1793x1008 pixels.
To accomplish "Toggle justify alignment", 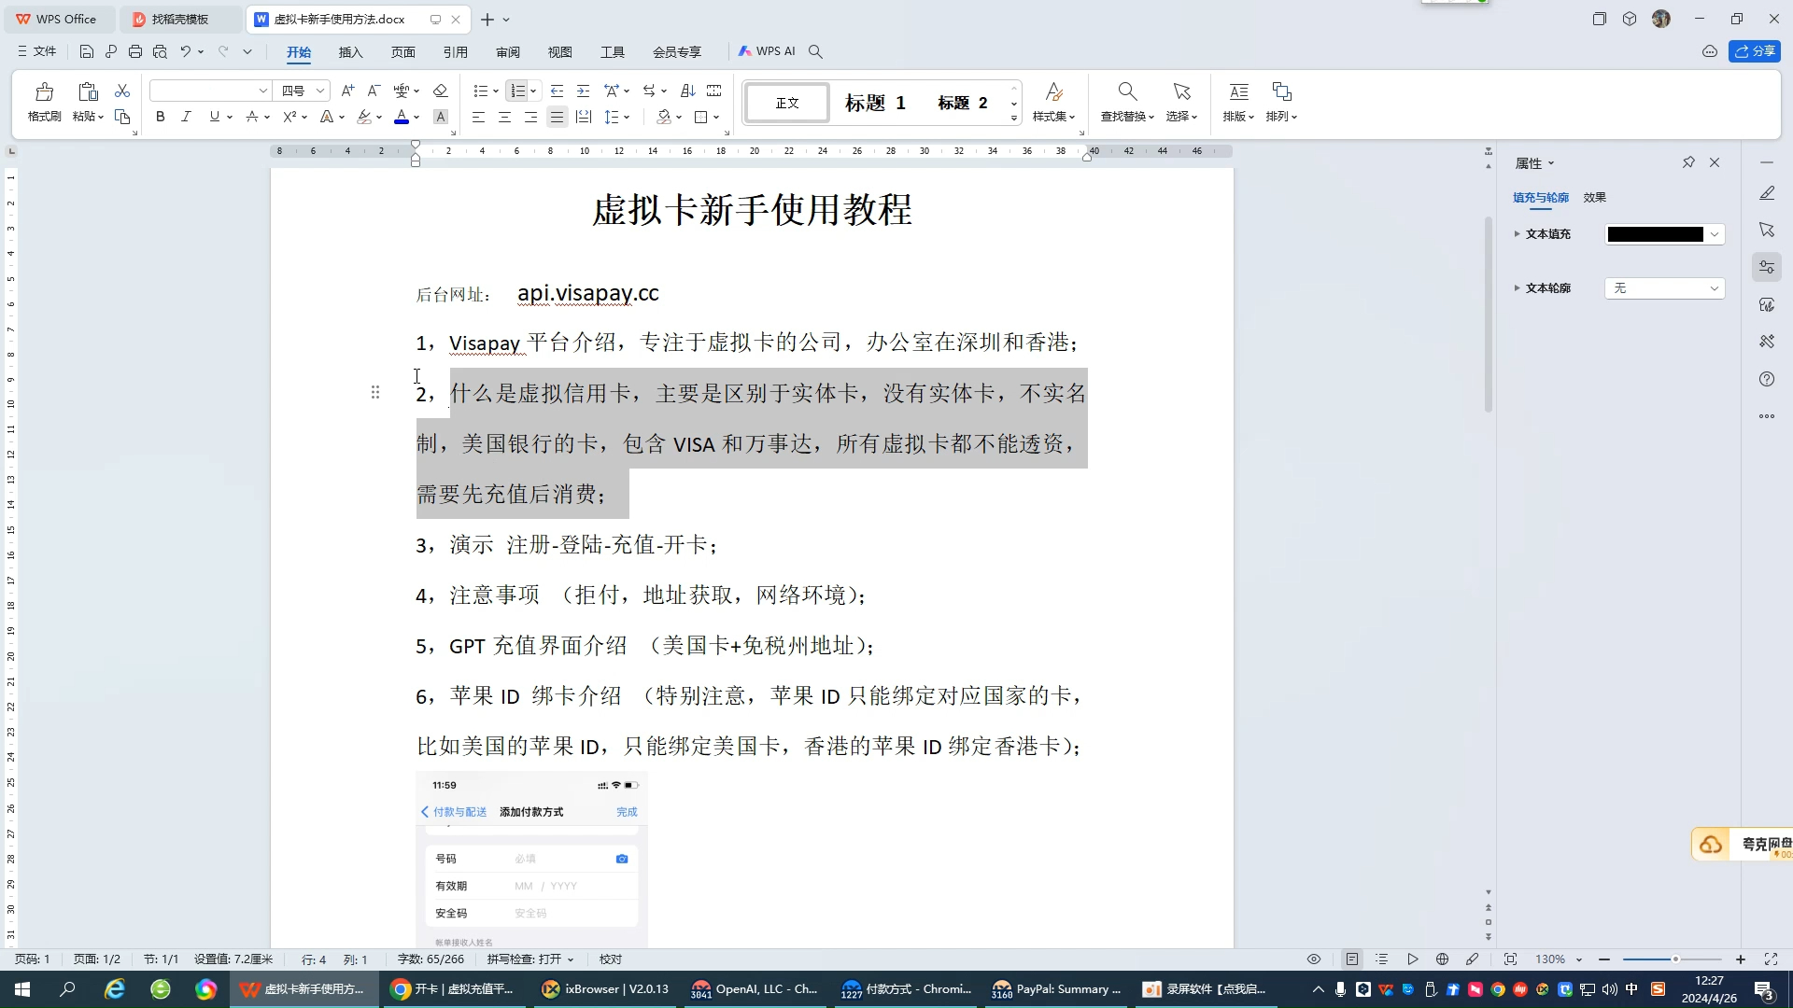I will pos(557,117).
